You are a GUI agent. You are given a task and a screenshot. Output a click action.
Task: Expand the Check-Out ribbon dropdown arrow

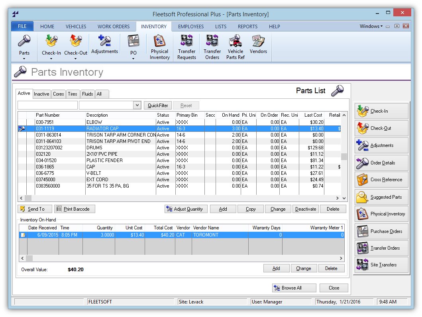click(76, 59)
